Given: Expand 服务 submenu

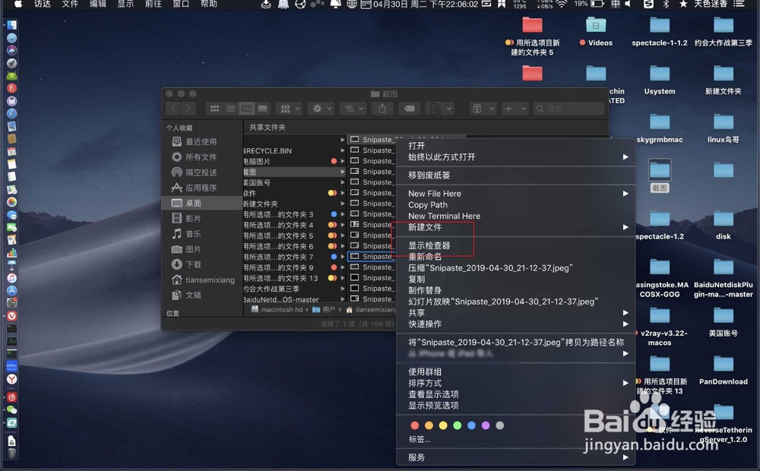Looking at the screenshot, I should pos(516,457).
